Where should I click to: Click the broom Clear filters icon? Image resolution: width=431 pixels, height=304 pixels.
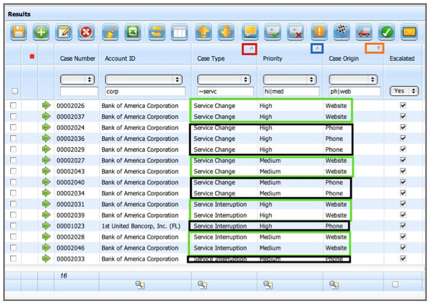(x=110, y=32)
